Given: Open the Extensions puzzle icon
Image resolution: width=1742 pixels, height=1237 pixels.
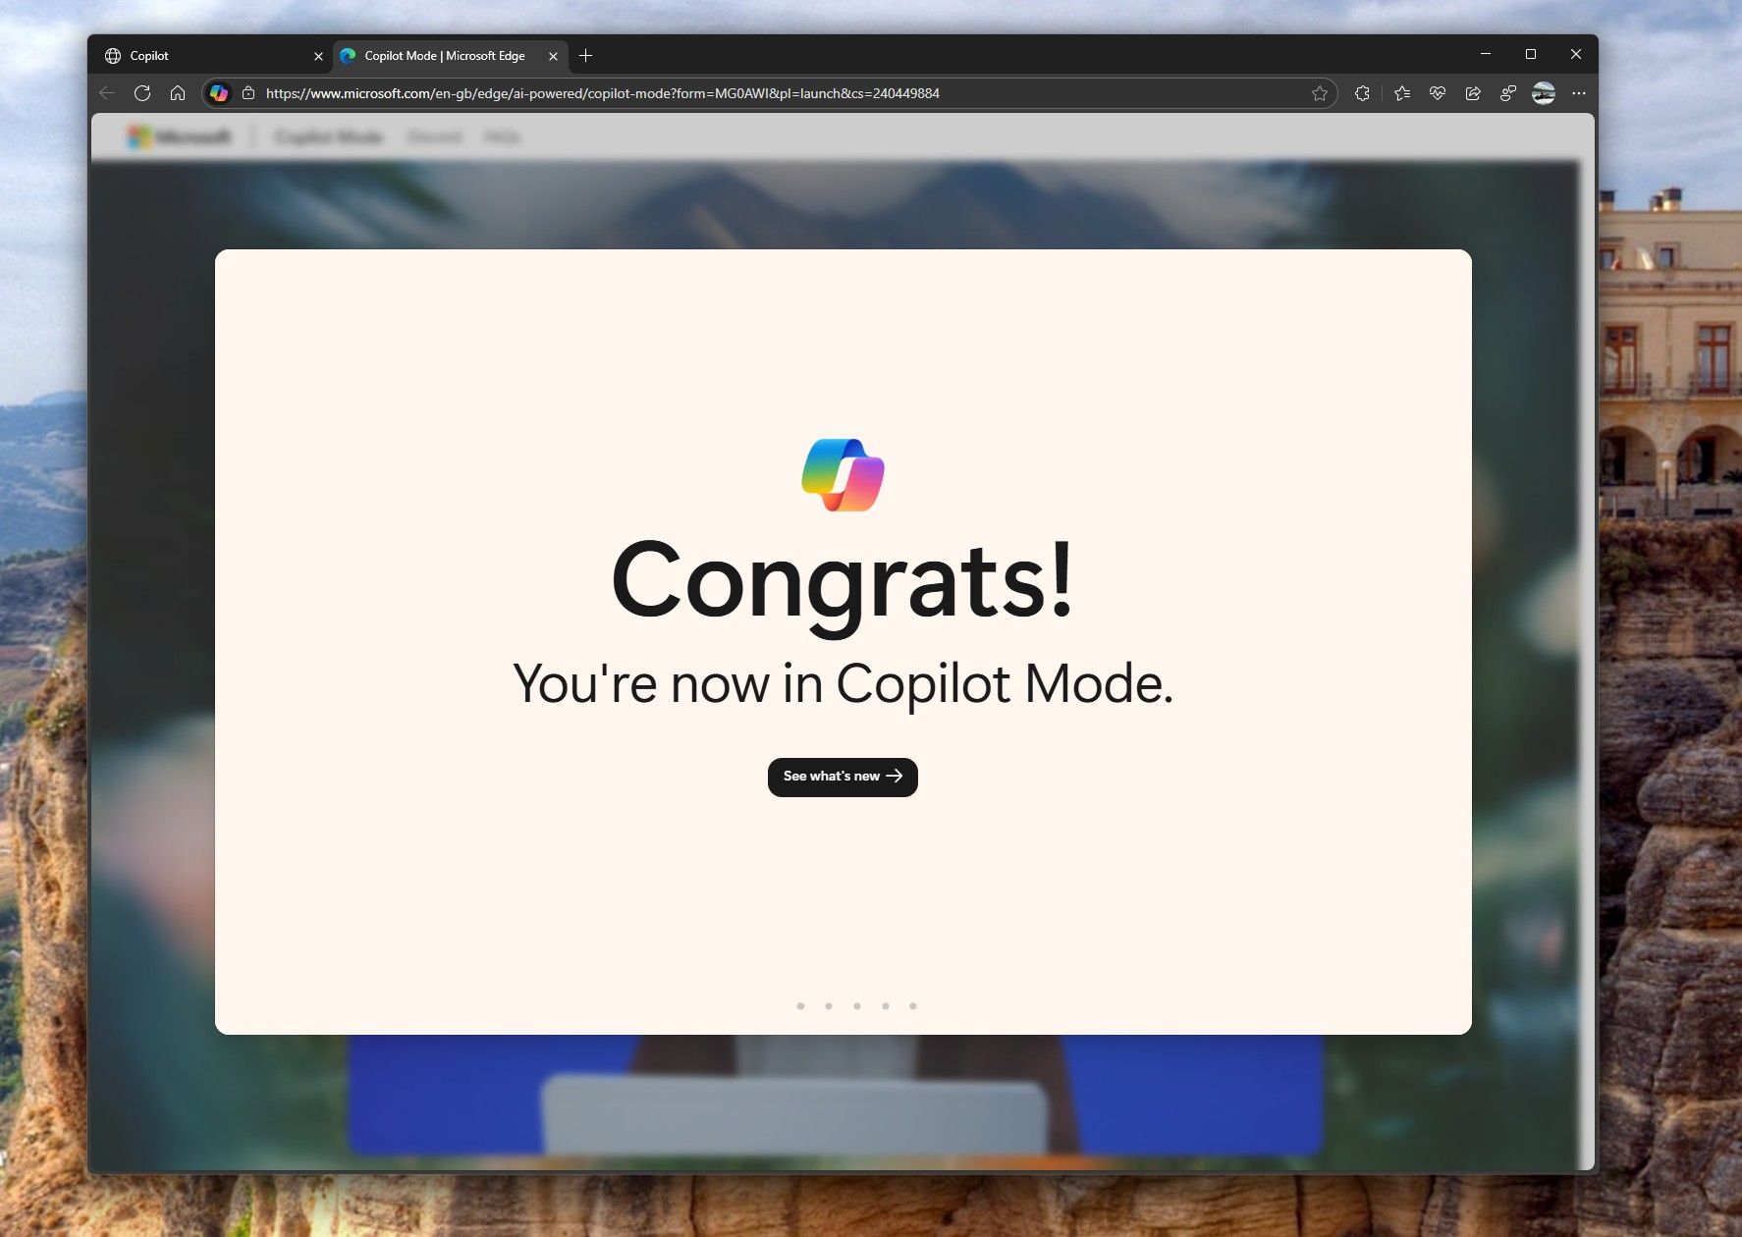Looking at the screenshot, I should point(1362,93).
